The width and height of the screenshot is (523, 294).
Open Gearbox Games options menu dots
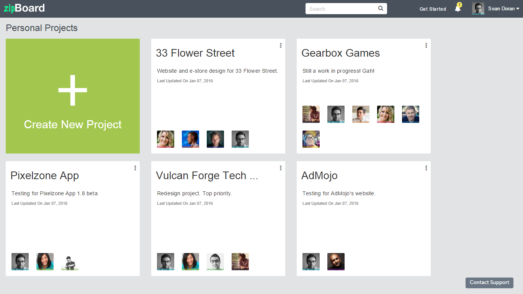[x=426, y=45]
